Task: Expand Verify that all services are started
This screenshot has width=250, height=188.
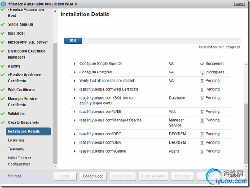Action: pyautogui.click(x=74, y=81)
